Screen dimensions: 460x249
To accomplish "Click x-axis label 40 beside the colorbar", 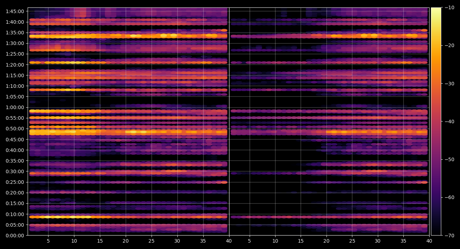I will click(429, 241).
